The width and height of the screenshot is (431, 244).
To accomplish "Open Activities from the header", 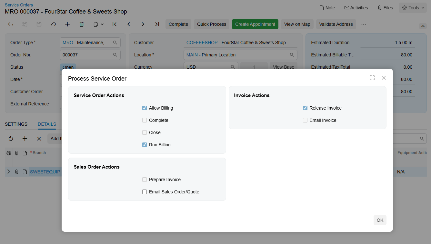I will point(356,8).
